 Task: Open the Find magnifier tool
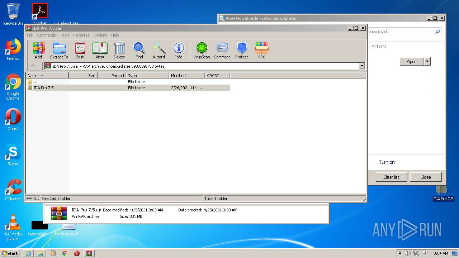coord(139,50)
